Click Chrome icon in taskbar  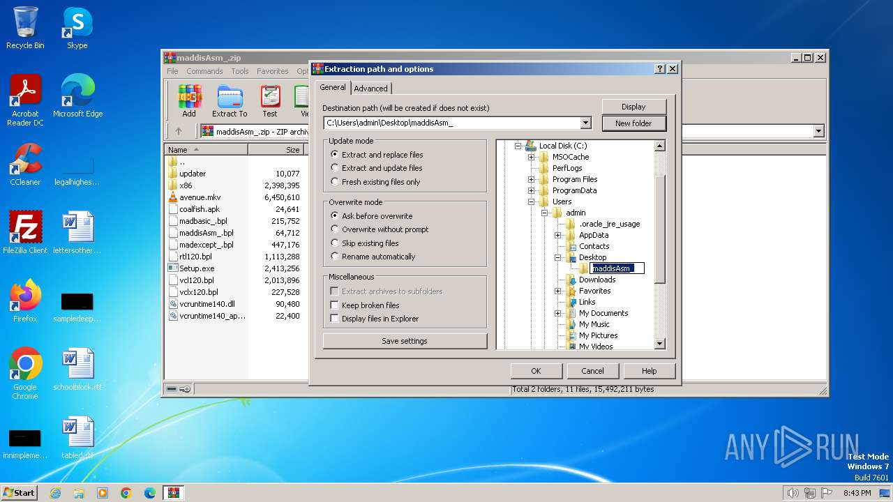coord(126,493)
